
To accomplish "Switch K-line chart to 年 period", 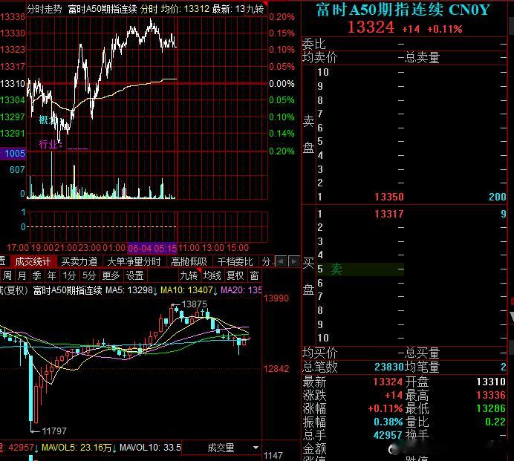I will pos(51,275).
